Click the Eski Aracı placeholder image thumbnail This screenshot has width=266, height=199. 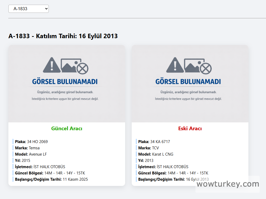click(190, 83)
